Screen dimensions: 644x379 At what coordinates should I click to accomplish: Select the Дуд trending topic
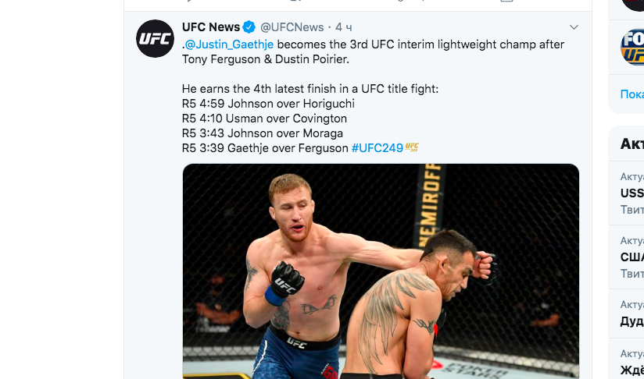point(632,321)
